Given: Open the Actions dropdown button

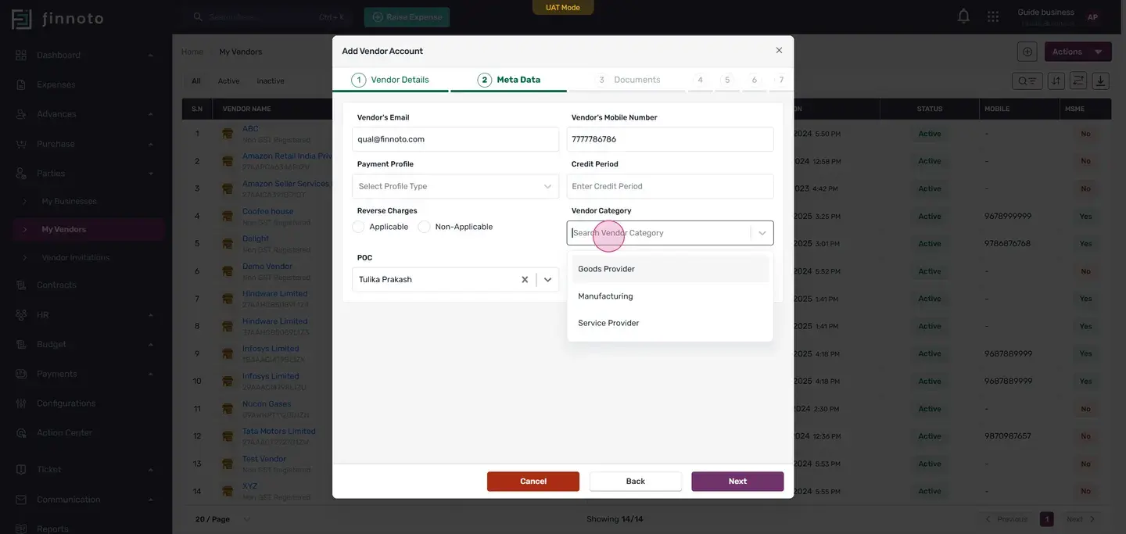Looking at the screenshot, I should (x=1078, y=52).
